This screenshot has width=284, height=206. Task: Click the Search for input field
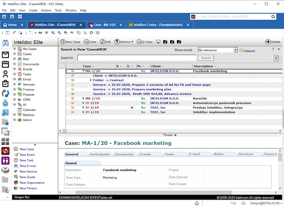137,58
